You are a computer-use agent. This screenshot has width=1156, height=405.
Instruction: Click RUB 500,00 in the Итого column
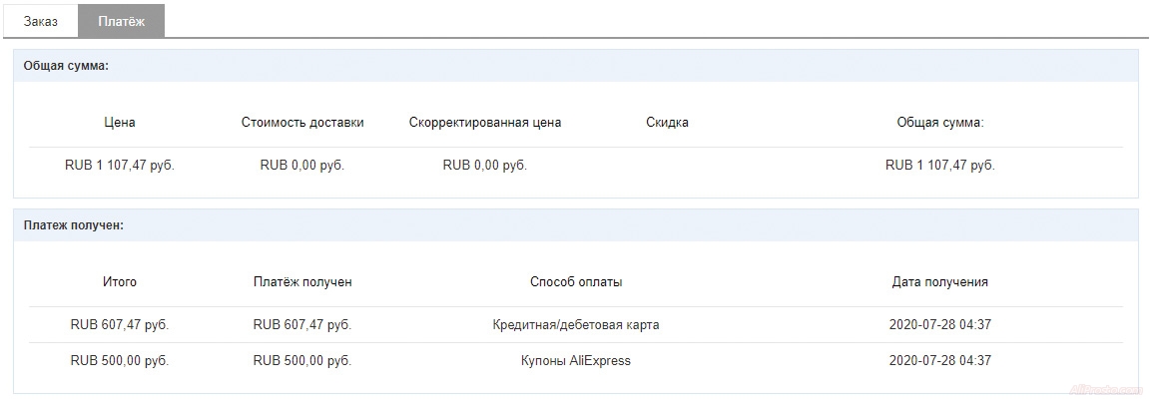tap(120, 361)
